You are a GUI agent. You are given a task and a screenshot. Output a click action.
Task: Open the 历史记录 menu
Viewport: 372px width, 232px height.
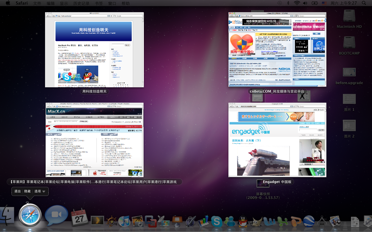point(82,3)
